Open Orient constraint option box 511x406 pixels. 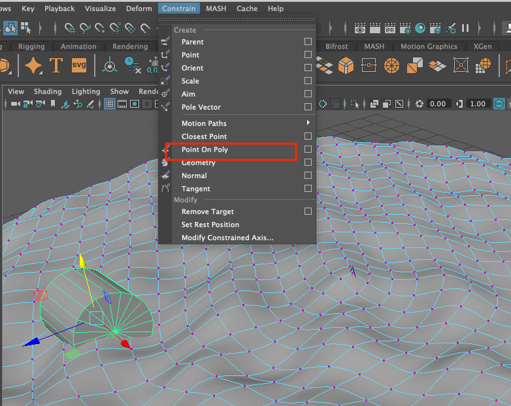[308, 67]
